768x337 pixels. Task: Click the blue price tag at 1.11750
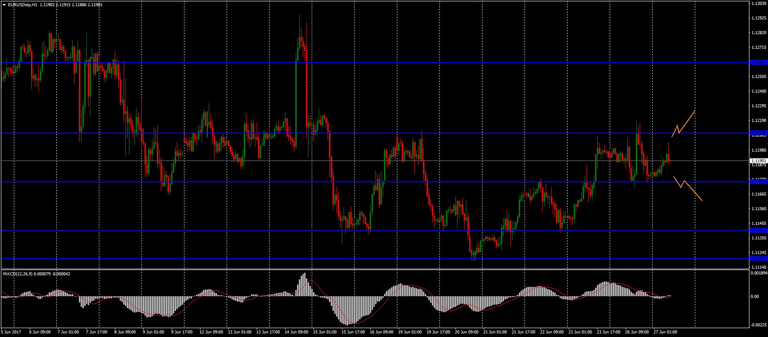pos(757,182)
